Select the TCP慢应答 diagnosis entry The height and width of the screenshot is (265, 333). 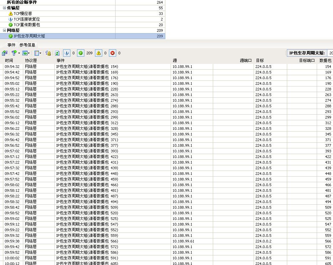[23, 14]
